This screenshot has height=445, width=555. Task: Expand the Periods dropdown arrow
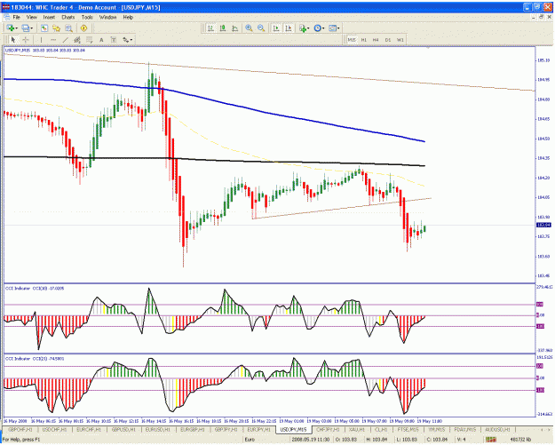coord(323,28)
